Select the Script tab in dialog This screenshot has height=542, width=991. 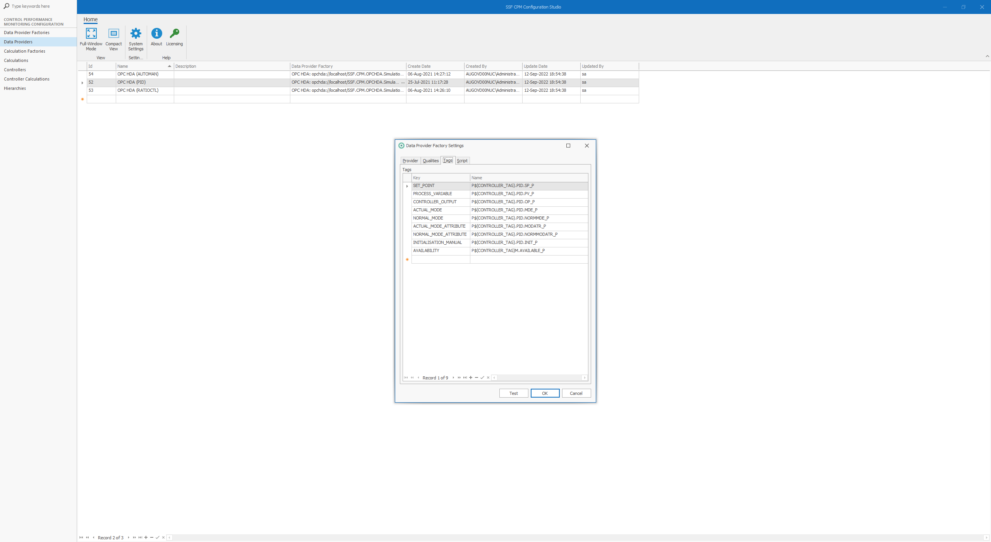pos(462,160)
